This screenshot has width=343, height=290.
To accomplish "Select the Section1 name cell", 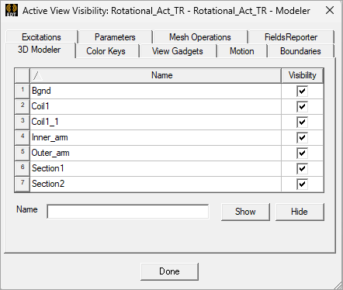I will 156,168.
